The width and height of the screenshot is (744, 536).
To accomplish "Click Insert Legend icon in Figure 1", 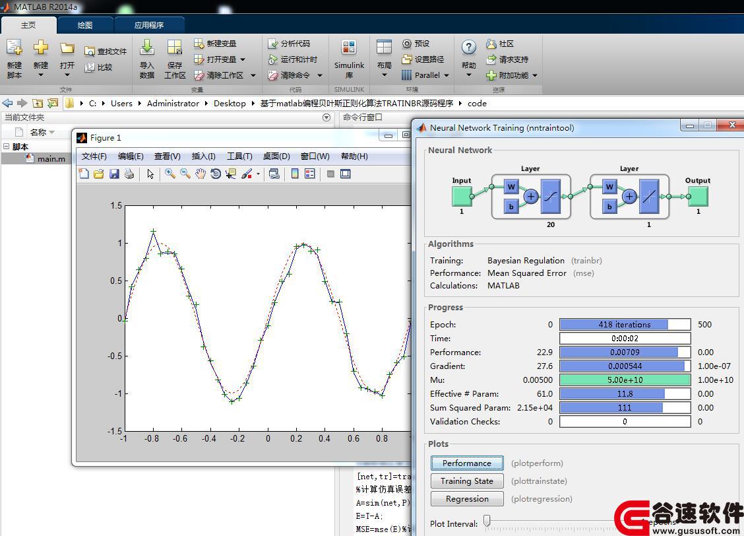I will tap(310, 174).
